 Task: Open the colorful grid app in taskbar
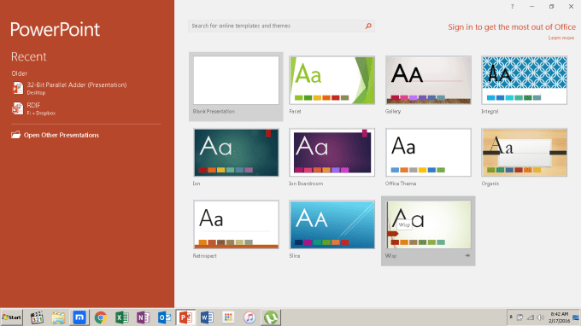228,317
